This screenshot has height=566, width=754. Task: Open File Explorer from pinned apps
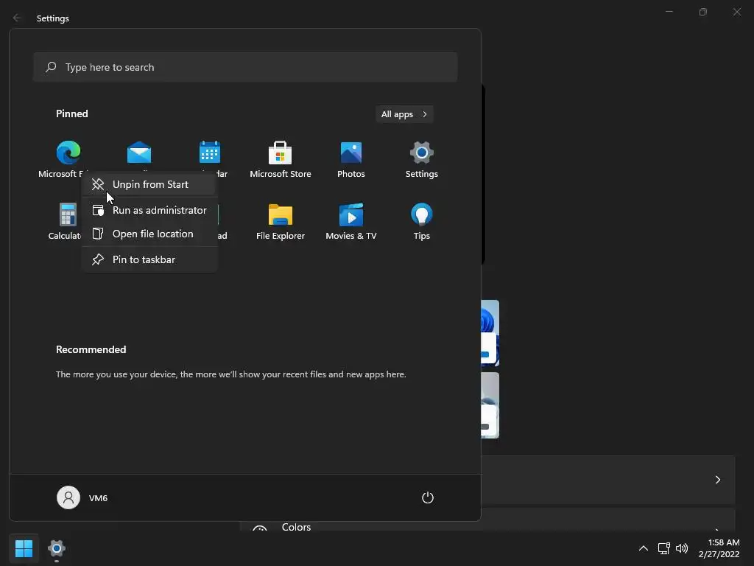[281, 221]
